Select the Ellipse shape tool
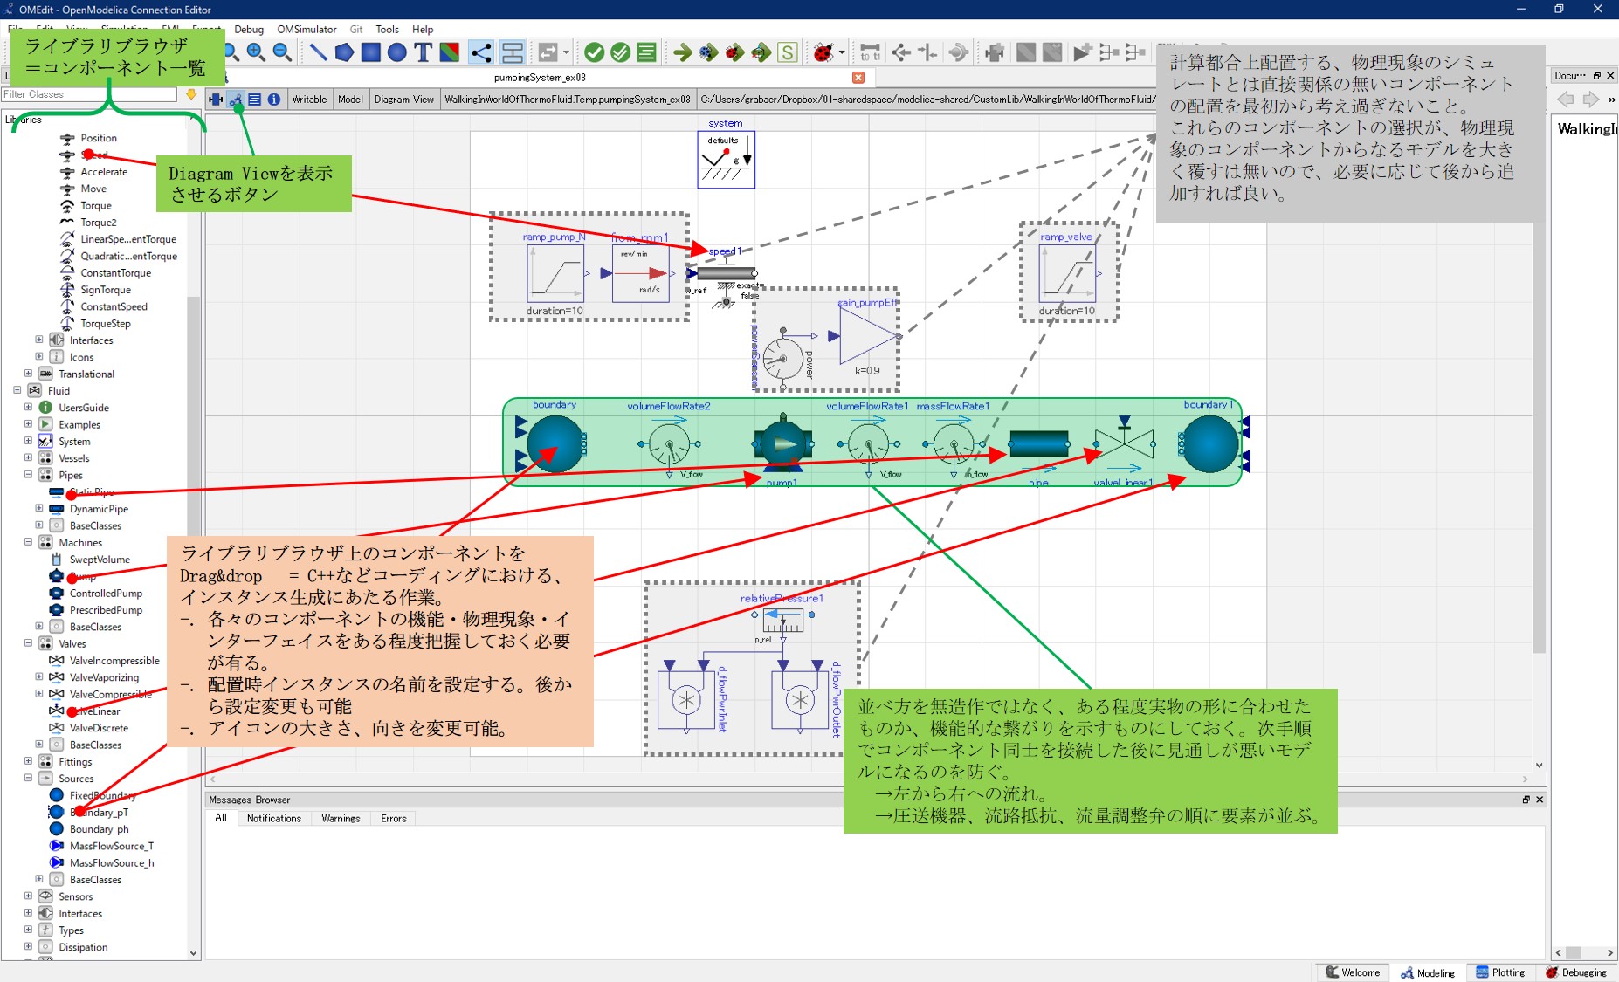The height and width of the screenshot is (982, 1619). click(x=397, y=52)
